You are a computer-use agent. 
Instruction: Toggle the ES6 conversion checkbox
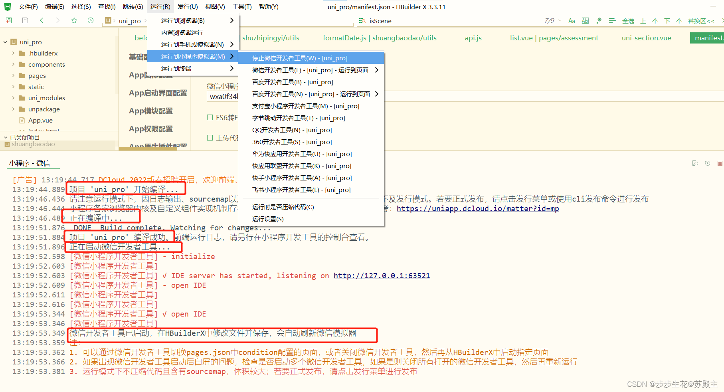(210, 117)
